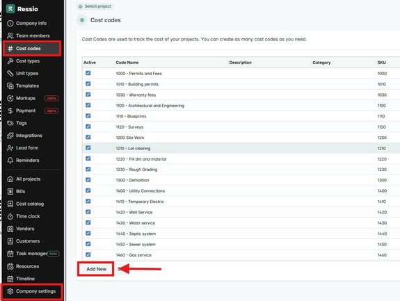Open the Reminders bell icon
Image resolution: width=400 pixels, height=301 pixels.
pos(10,161)
